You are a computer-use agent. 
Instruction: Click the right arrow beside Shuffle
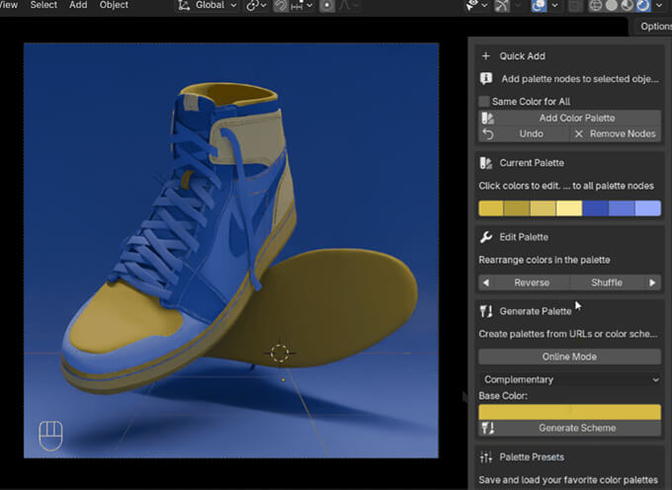point(652,283)
